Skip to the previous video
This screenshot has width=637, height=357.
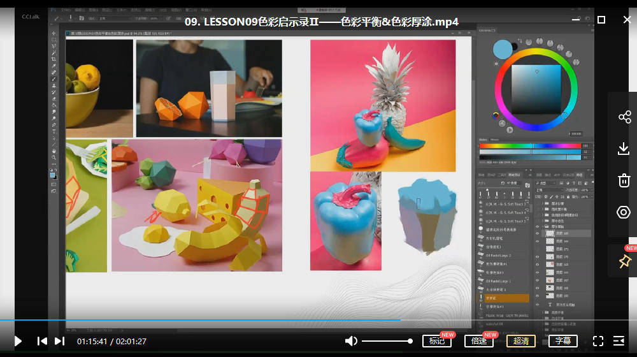(x=42, y=341)
